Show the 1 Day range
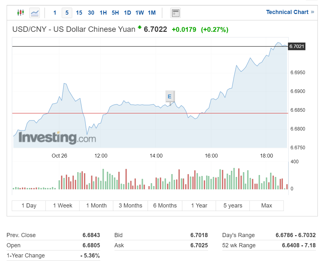This screenshot has width=321, height=267. point(29,206)
